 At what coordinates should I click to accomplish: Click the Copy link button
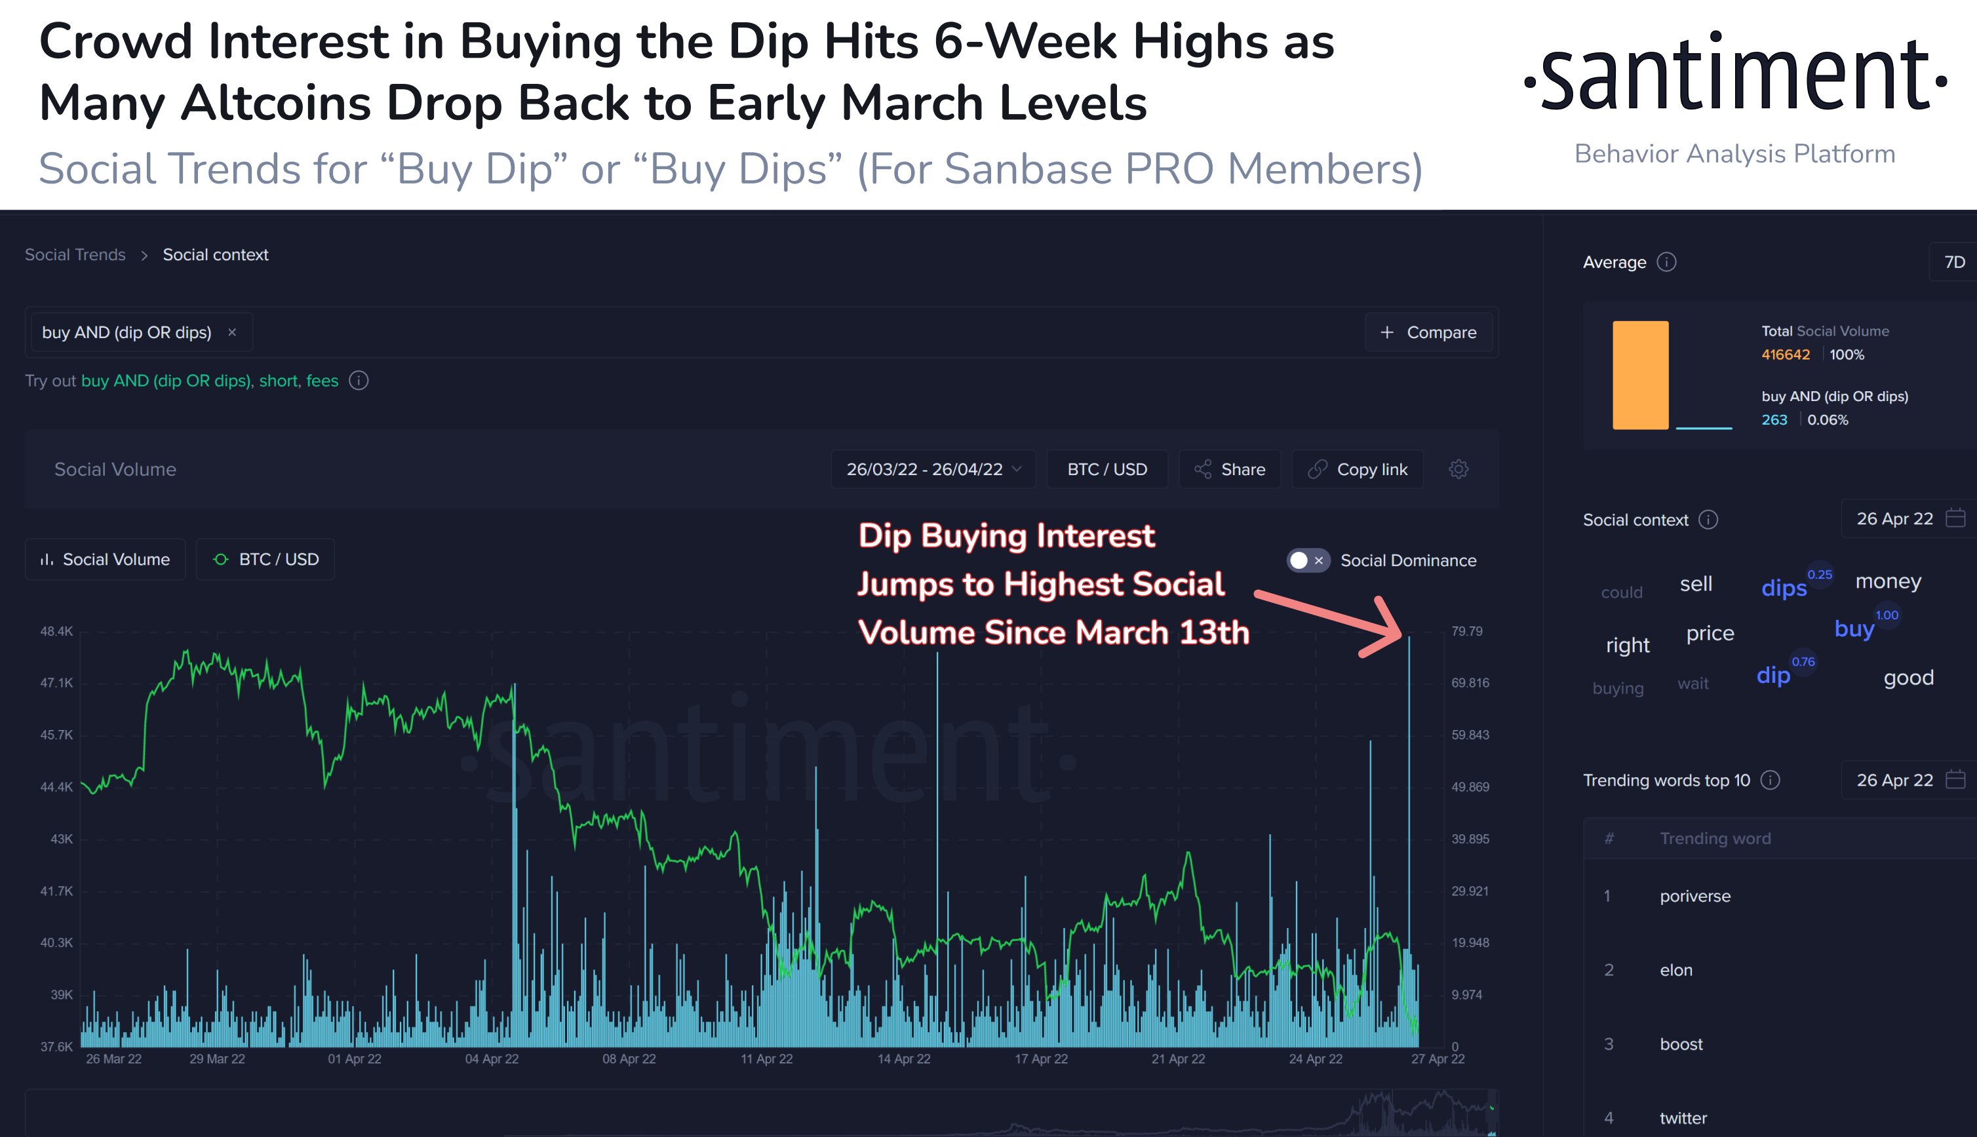tap(1358, 469)
